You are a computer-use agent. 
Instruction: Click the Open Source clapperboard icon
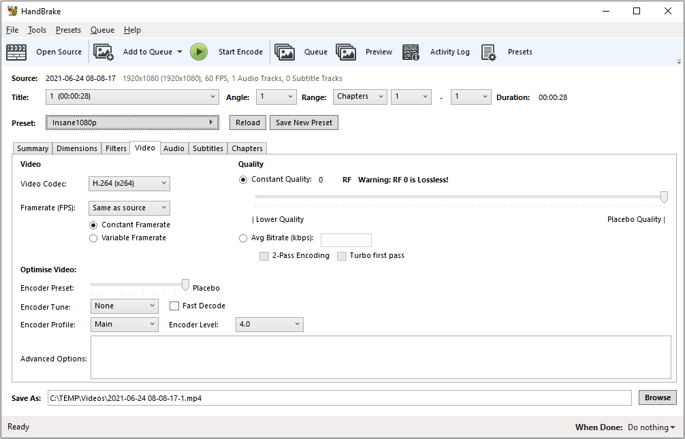pos(16,52)
